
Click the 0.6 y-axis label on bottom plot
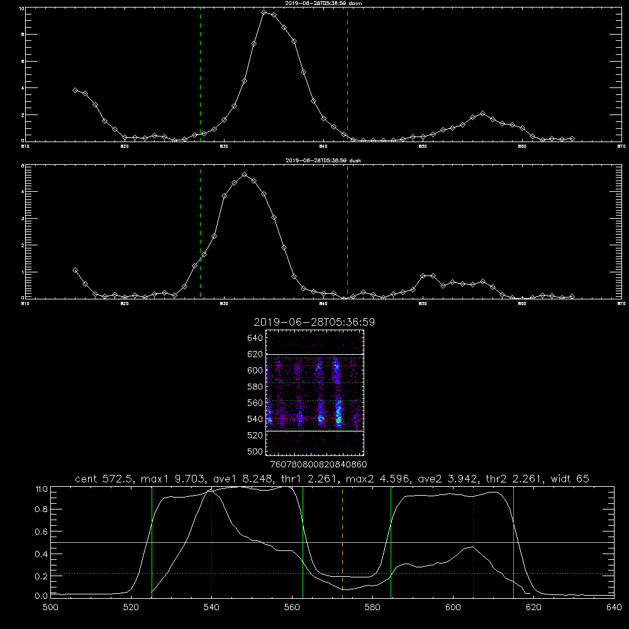(x=42, y=532)
